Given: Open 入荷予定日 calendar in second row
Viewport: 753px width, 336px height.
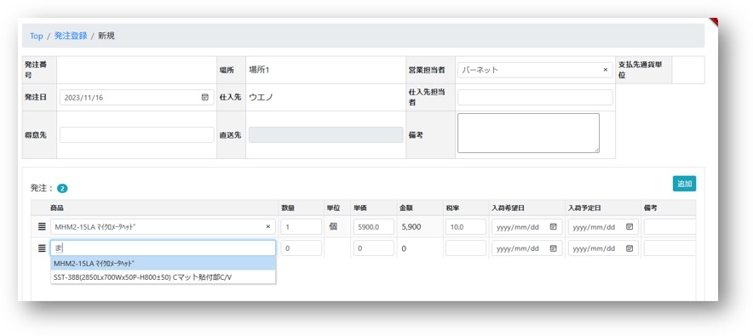Looking at the screenshot, I should [x=629, y=248].
